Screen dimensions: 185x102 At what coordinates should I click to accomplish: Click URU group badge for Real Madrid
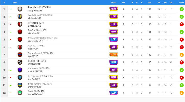coord(114,9)
